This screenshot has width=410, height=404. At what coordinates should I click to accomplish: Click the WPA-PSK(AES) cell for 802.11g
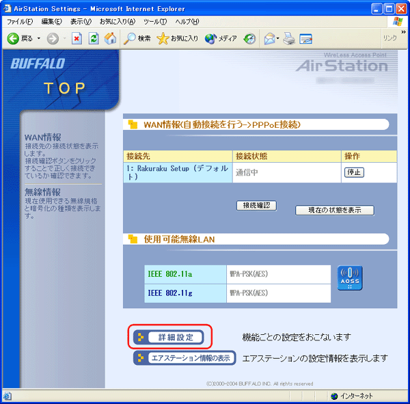(x=279, y=293)
